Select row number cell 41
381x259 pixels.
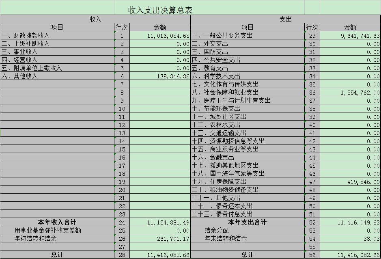point(312,133)
